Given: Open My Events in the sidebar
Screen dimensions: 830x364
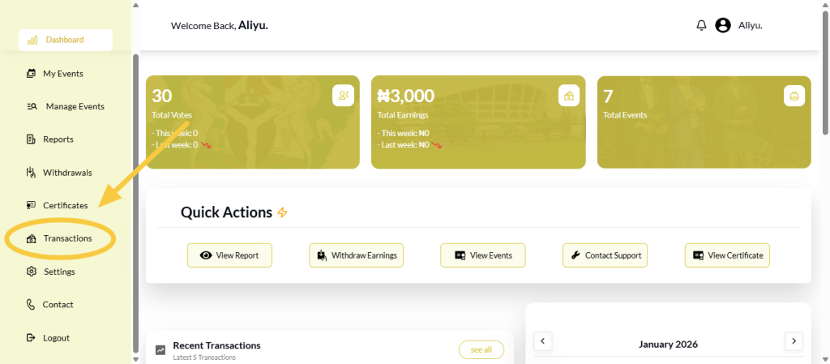Looking at the screenshot, I should [62, 74].
